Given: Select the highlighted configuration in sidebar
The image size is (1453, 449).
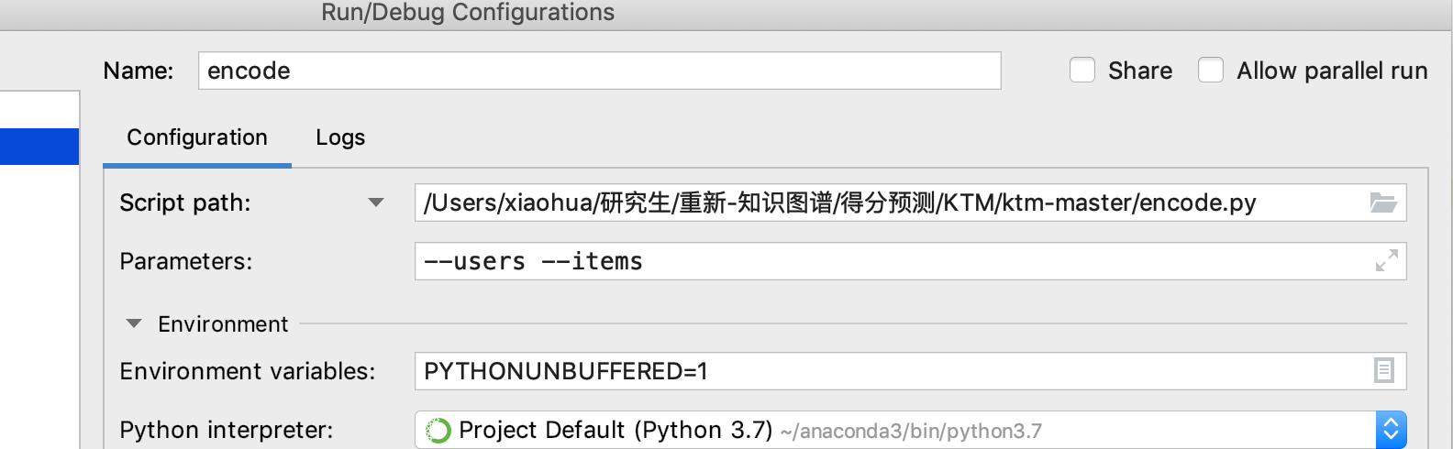Looking at the screenshot, I should tap(39, 147).
